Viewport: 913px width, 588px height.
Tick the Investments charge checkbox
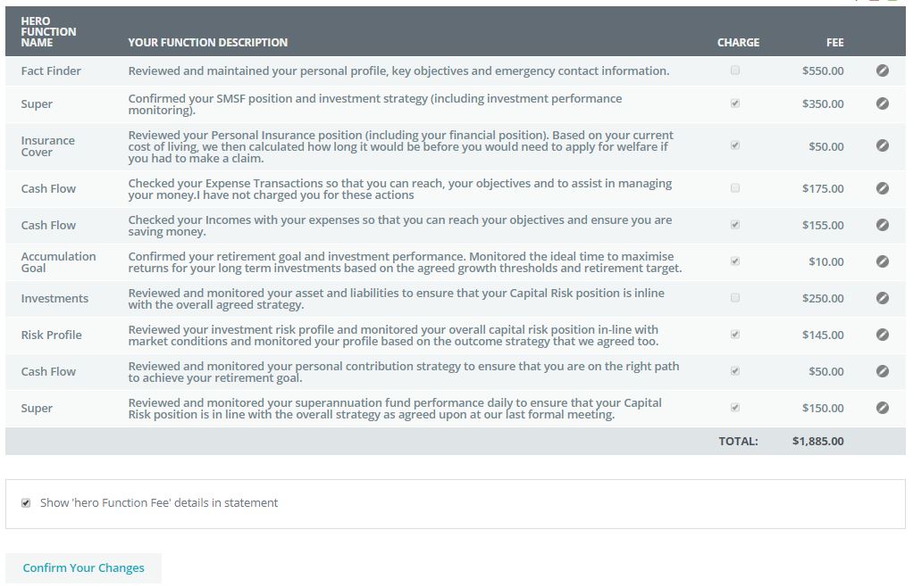pos(735,298)
